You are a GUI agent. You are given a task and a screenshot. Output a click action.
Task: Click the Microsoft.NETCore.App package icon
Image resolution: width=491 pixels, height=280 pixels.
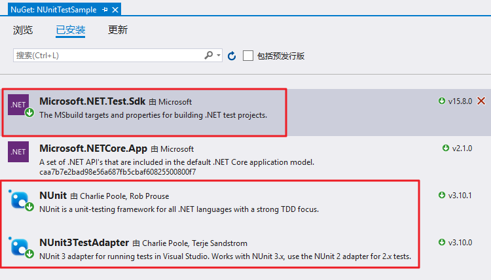pyautogui.click(x=18, y=152)
